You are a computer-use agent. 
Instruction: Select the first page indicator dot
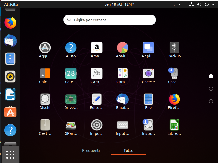pyautogui.click(x=211, y=76)
